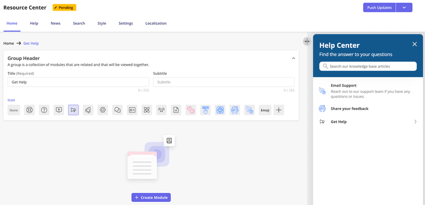The height and width of the screenshot is (205, 425).
Task: Add a custom icon with plus button
Action: (x=278, y=110)
